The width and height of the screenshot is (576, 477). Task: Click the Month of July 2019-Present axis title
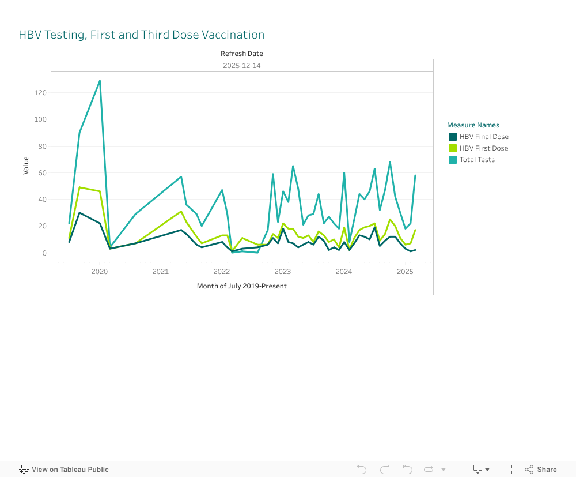(x=242, y=286)
